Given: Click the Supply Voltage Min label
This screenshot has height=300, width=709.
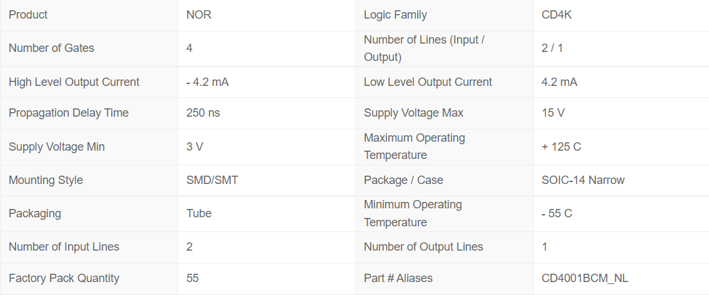Looking at the screenshot, I should (57, 147).
